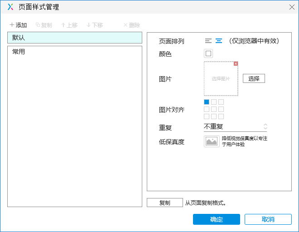Open the 重复 repeat dropdown
The height and width of the screenshot is (232, 299).
point(236,127)
